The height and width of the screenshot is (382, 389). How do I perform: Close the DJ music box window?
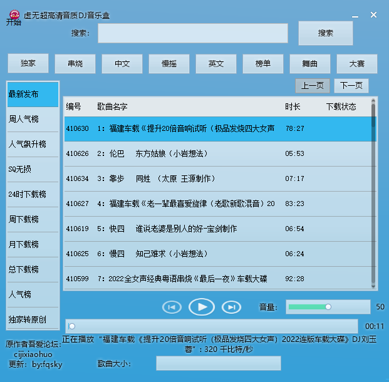click(373, 14)
